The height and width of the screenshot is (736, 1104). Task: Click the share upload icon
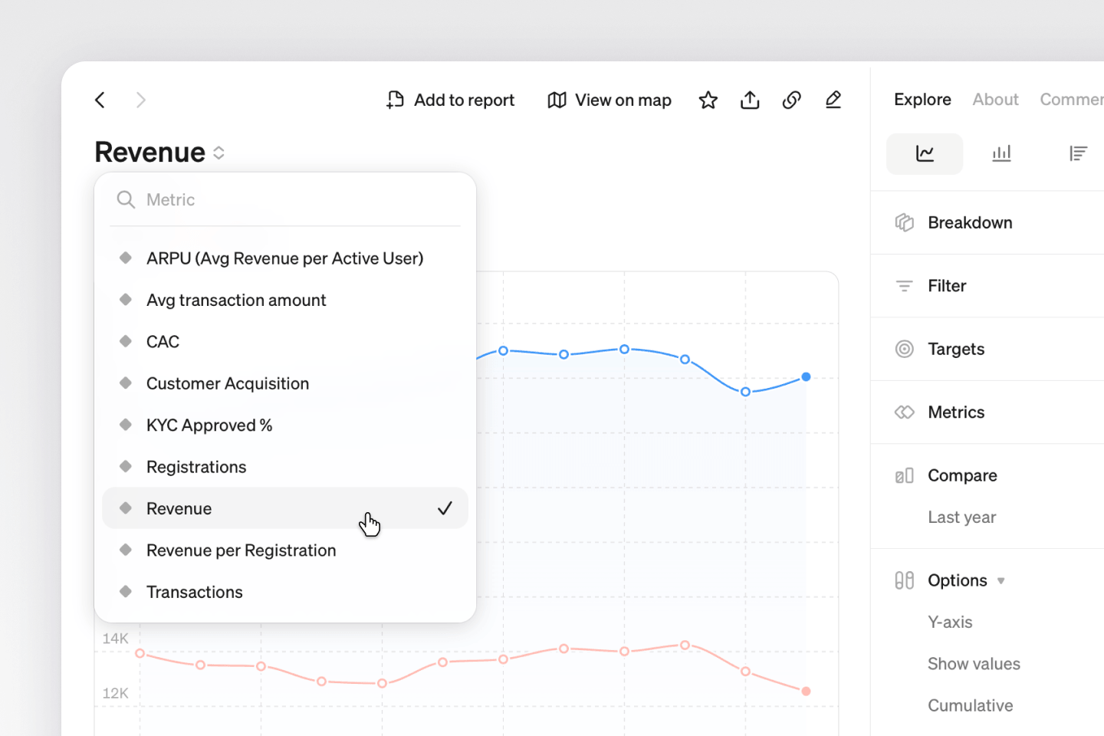click(750, 100)
